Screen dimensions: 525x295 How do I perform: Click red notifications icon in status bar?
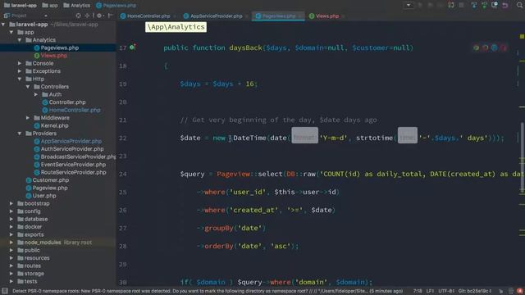pyautogui.click(x=519, y=291)
